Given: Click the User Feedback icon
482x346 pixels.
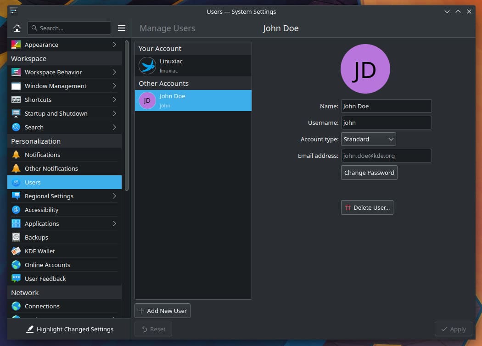Looking at the screenshot, I should click(x=16, y=279).
